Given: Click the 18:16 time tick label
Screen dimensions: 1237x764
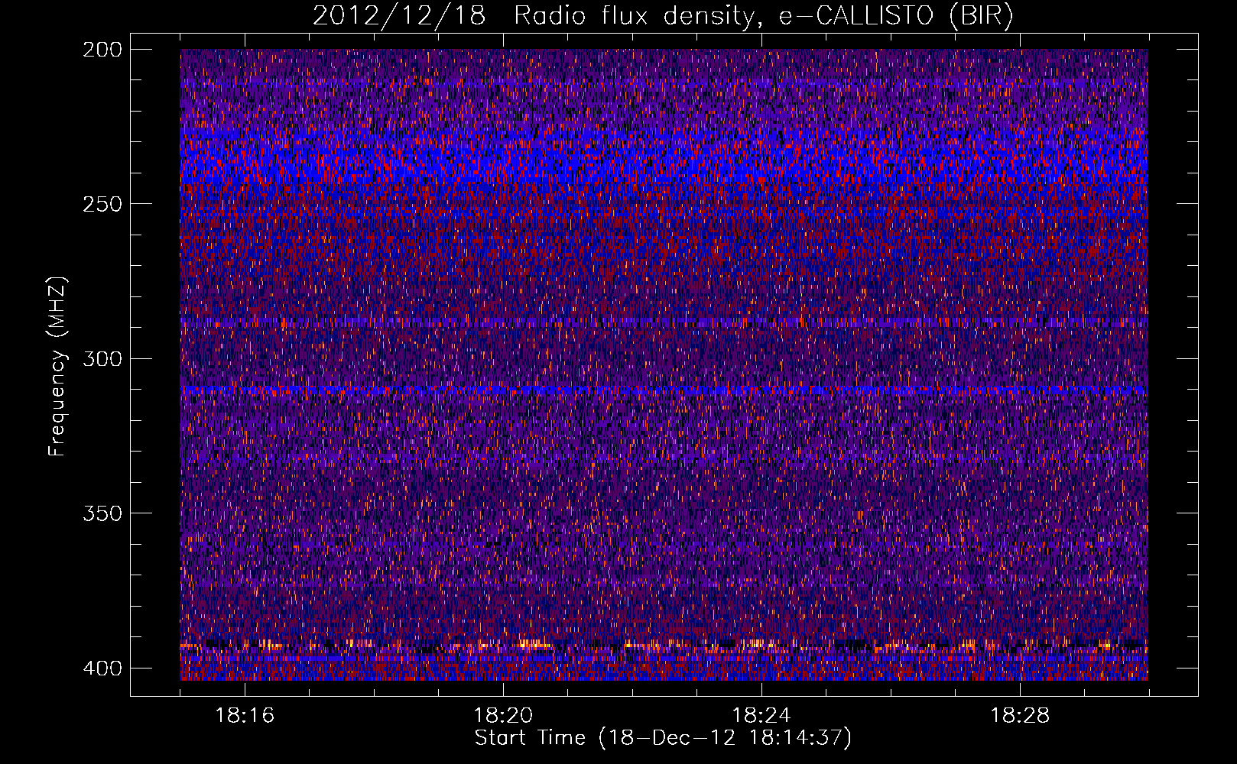Looking at the screenshot, I should (x=245, y=716).
